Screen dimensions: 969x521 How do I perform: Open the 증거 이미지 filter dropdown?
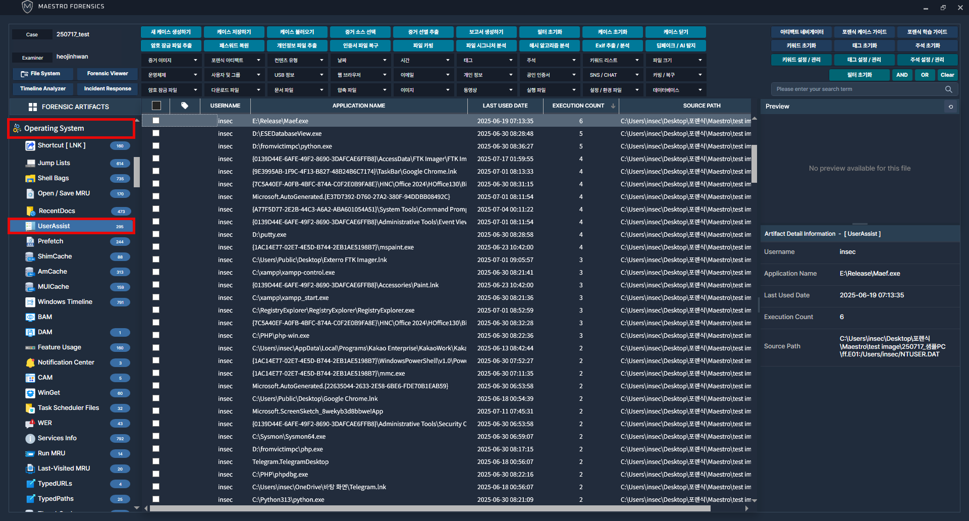point(172,60)
